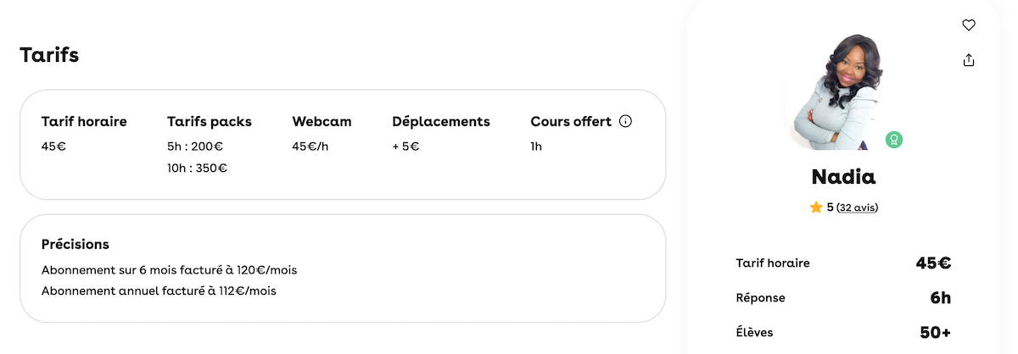The image size is (1018, 354).
Task: Click the Tarifs packs column label
Action: [210, 121]
